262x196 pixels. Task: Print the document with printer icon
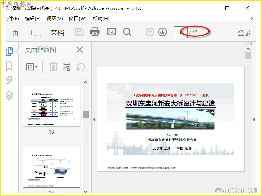(x=95, y=32)
